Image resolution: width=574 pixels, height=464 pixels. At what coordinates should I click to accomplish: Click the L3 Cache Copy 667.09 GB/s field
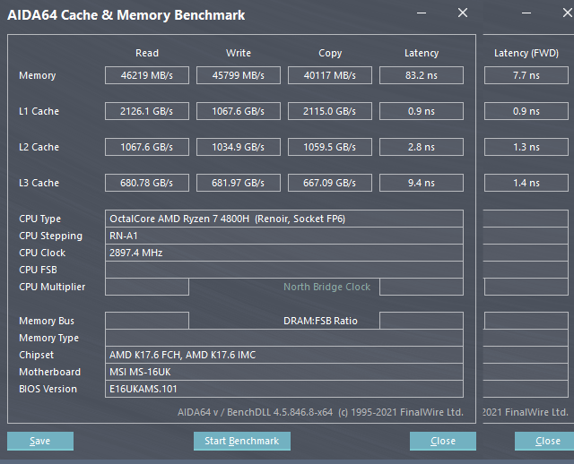click(x=329, y=183)
